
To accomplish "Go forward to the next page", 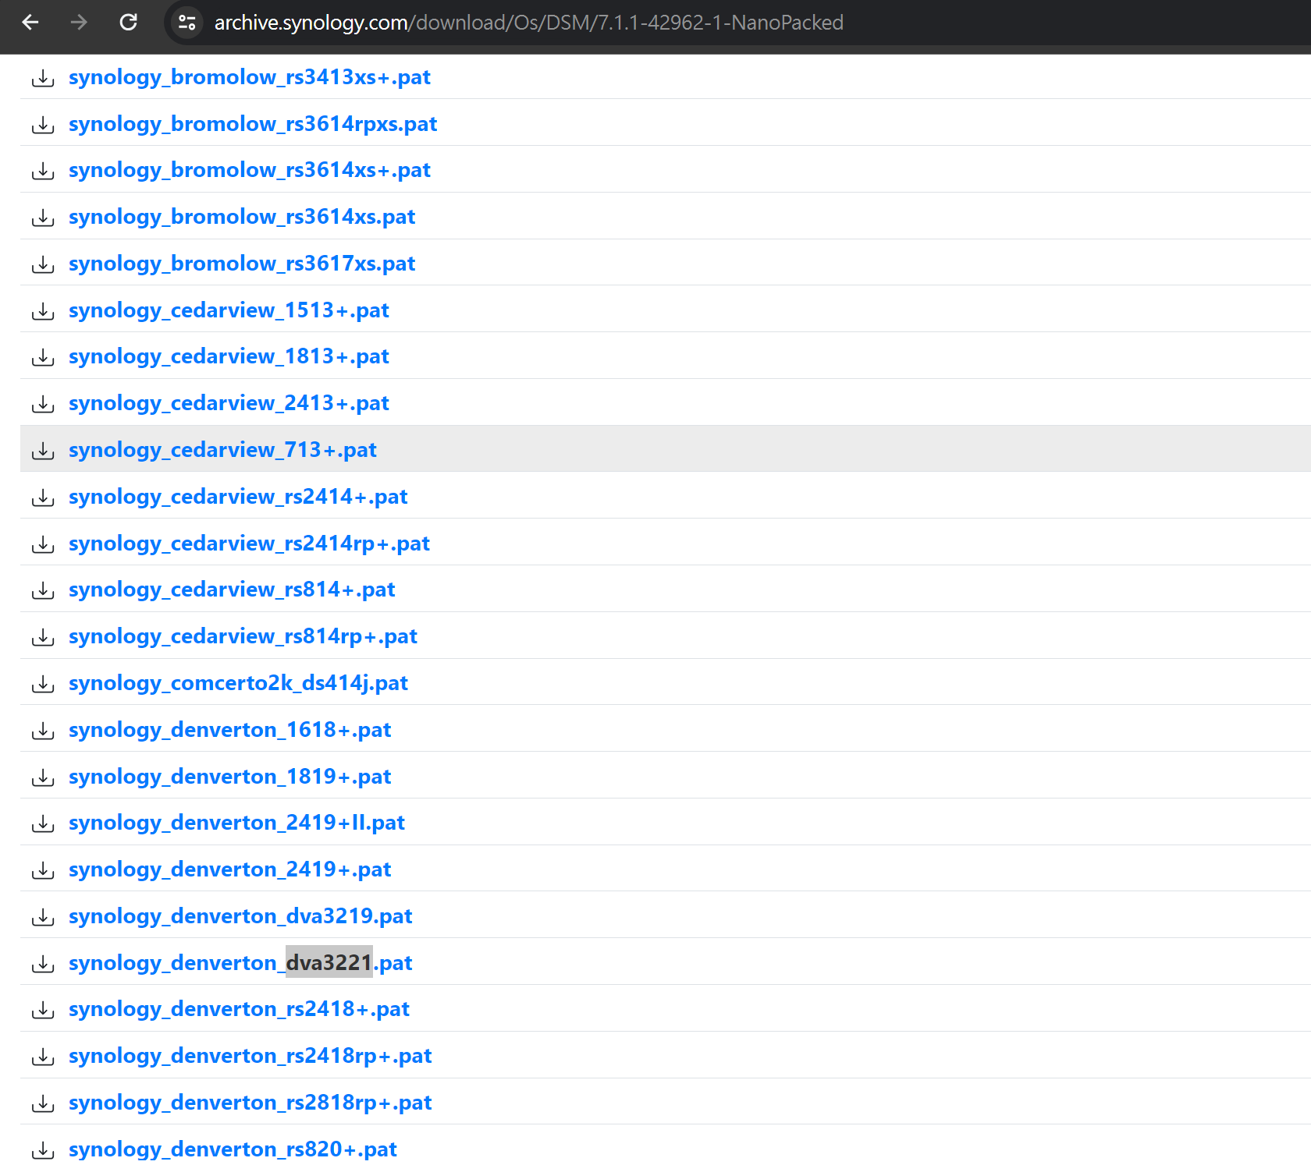I will click(x=79, y=22).
